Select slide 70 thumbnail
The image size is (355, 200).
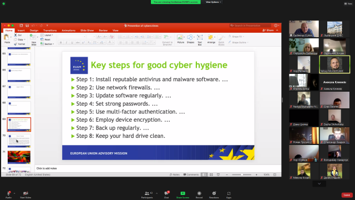click(19, 141)
